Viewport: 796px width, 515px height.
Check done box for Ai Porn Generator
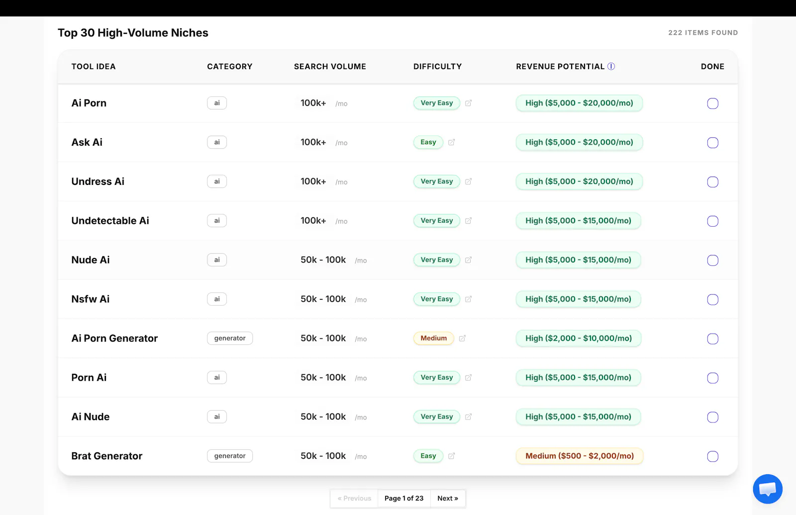coord(712,339)
